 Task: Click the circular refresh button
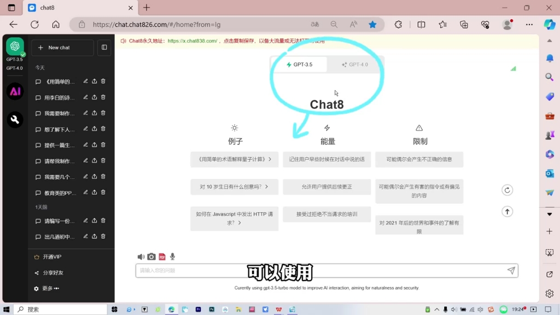click(x=507, y=190)
